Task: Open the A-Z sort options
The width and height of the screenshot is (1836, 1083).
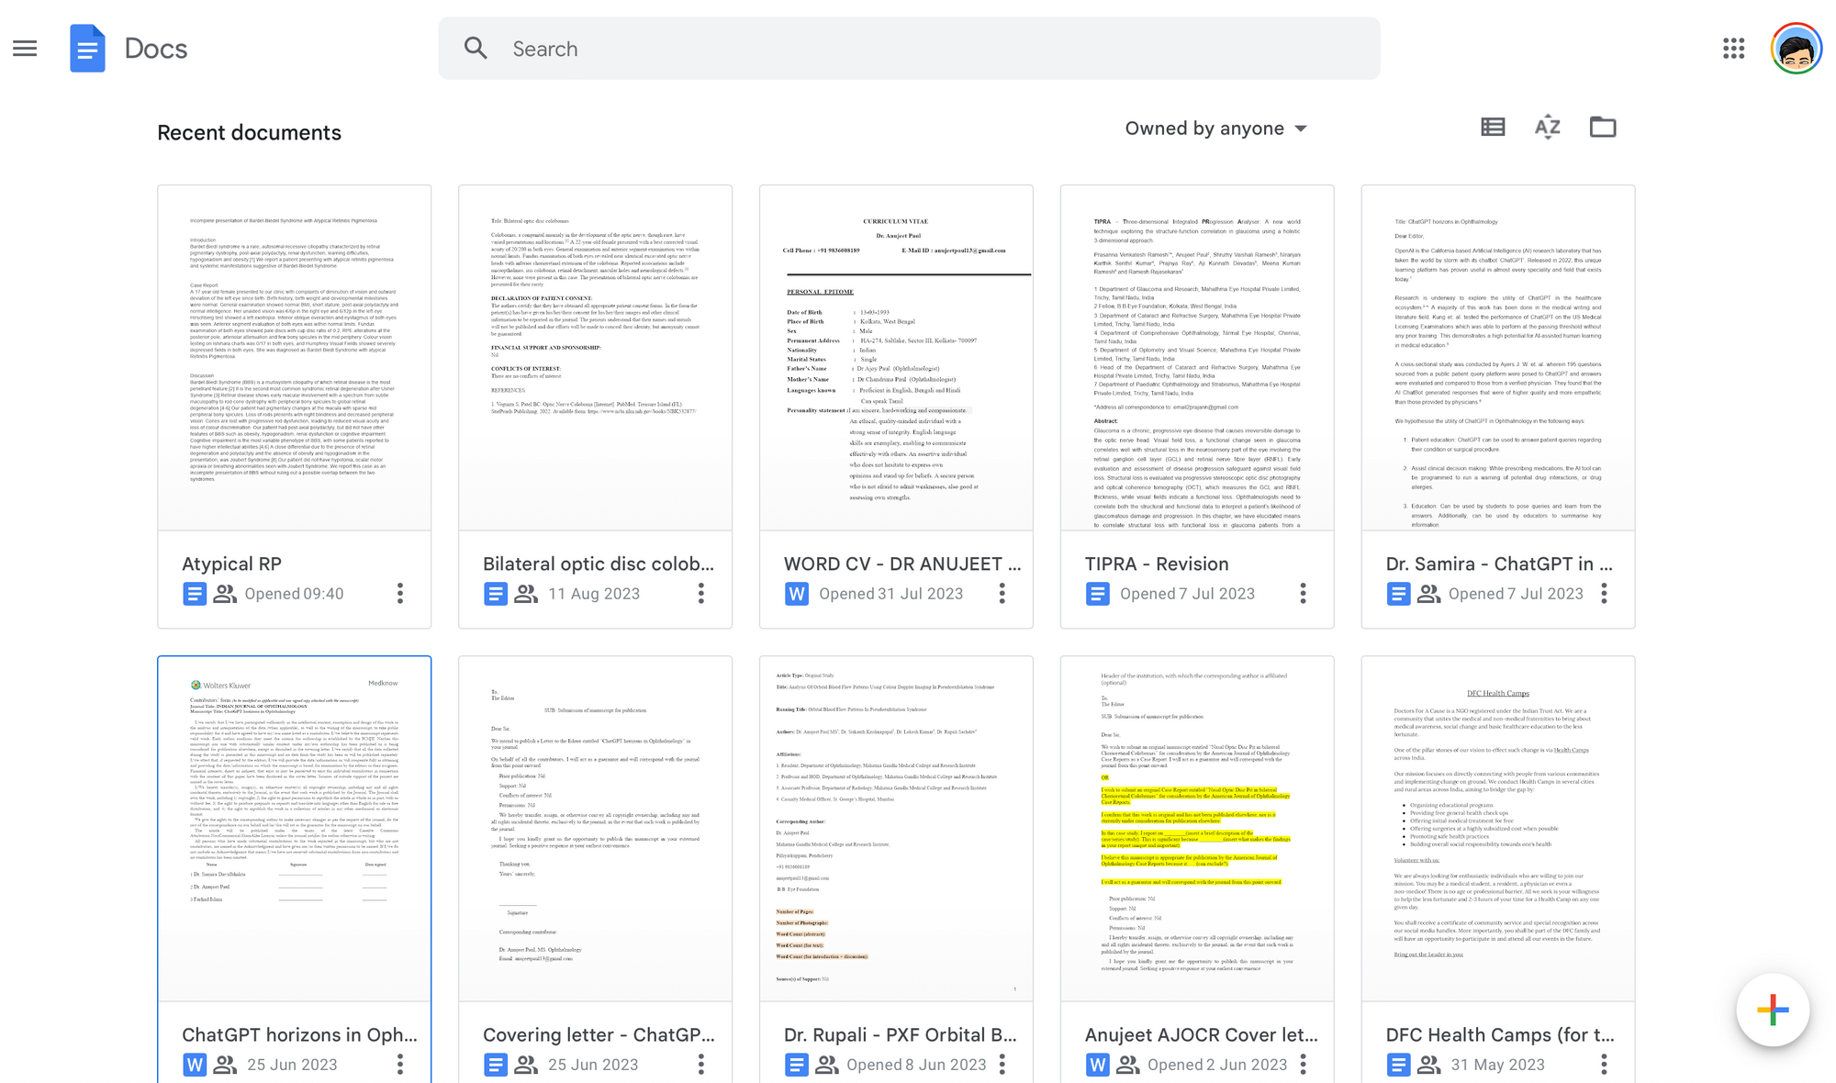Action: 1547,128
